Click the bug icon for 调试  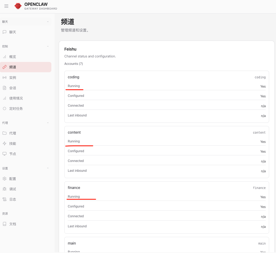click(x=4, y=189)
